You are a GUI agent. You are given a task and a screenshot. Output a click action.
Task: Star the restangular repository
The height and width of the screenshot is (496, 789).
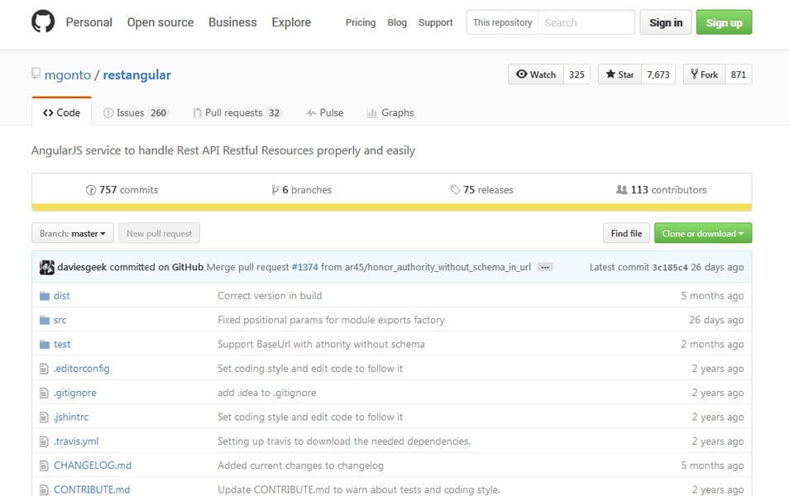click(x=619, y=74)
